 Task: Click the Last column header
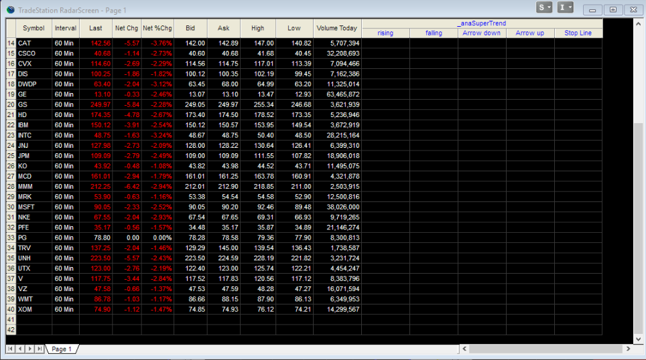click(x=96, y=28)
